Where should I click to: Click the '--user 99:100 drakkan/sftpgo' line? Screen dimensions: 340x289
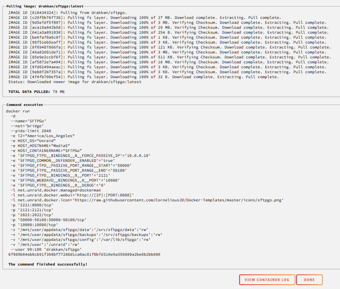(46, 250)
